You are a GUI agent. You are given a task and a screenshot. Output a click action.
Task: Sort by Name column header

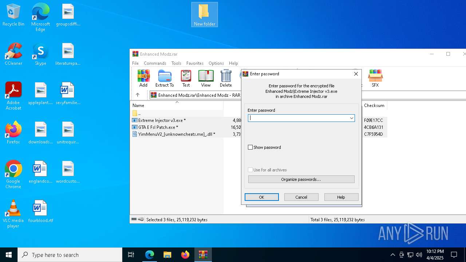pos(177,106)
